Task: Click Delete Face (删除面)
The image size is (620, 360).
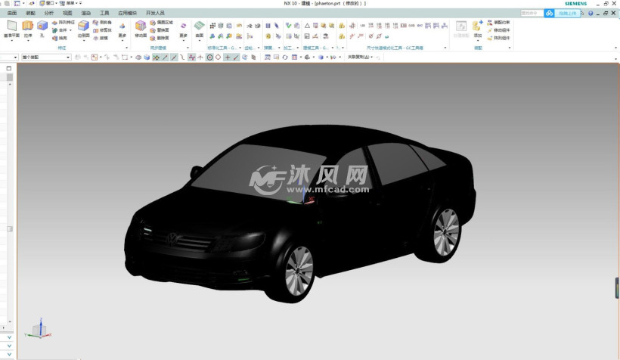Action: pyautogui.click(x=160, y=38)
